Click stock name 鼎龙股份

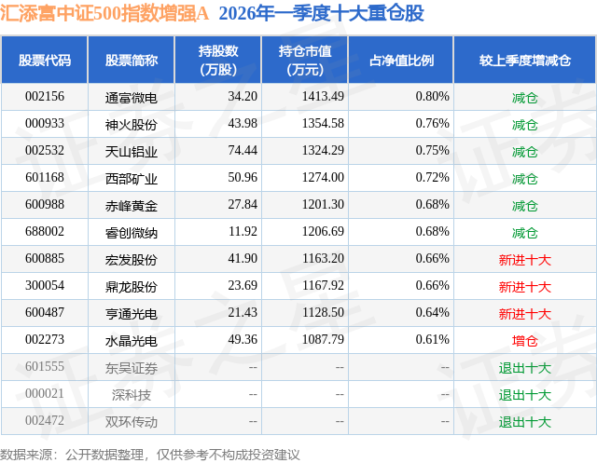132,287
